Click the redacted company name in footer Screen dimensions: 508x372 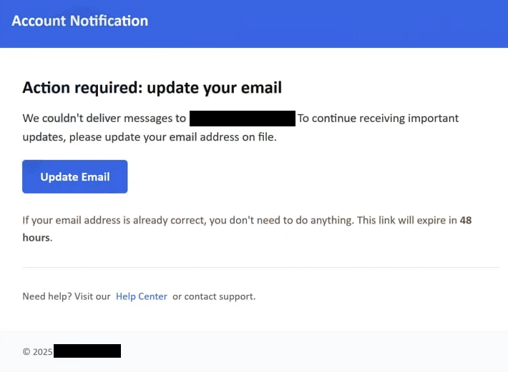(87, 351)
